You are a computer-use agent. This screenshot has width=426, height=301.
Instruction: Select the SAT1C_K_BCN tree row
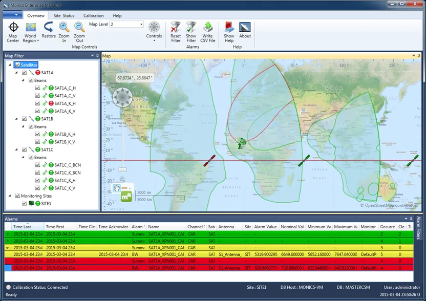point(68,173)
